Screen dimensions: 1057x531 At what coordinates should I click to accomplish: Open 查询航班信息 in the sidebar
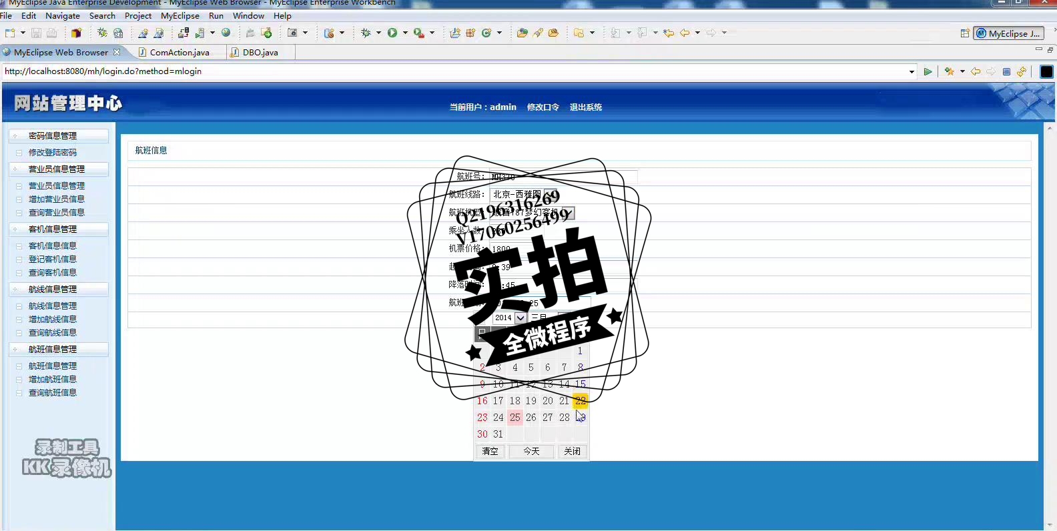(53, 392)
